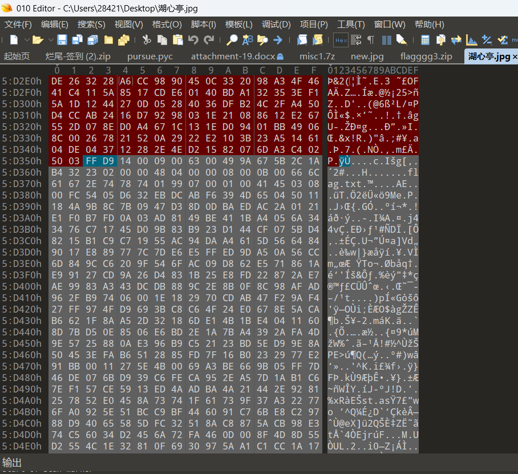Open the 工具(T) menu
This screenshot has width=518, height=474.
(351, 25)
